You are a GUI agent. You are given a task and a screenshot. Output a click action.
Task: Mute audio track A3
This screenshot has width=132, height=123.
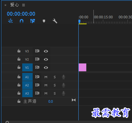point(46,94)
